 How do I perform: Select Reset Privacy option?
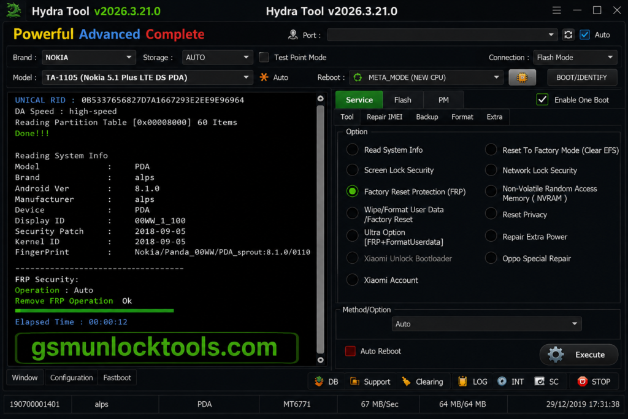[491, 214]
